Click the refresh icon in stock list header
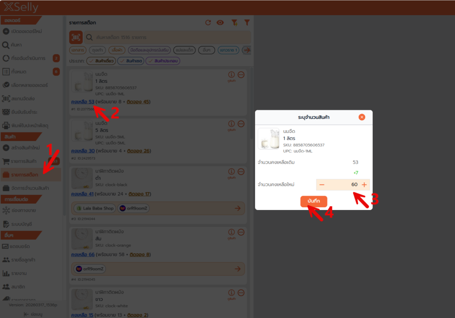This screenshot has height=318, width=455. [208, 23]
